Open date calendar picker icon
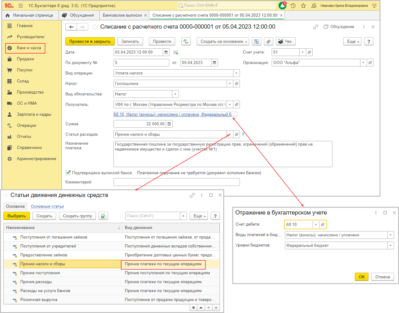Viewport: 399px width, 313px height. [x=166, y=52]
